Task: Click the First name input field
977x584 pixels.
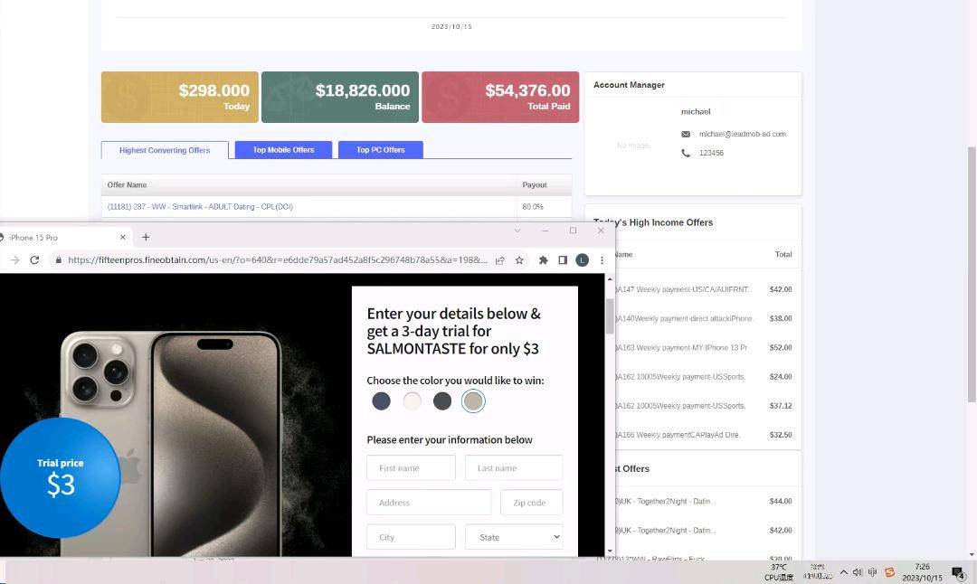Action: pos(412,468)
